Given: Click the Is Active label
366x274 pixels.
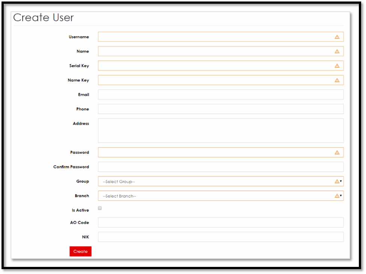Looking at the screenshot, I should click(x=80, y=210).
